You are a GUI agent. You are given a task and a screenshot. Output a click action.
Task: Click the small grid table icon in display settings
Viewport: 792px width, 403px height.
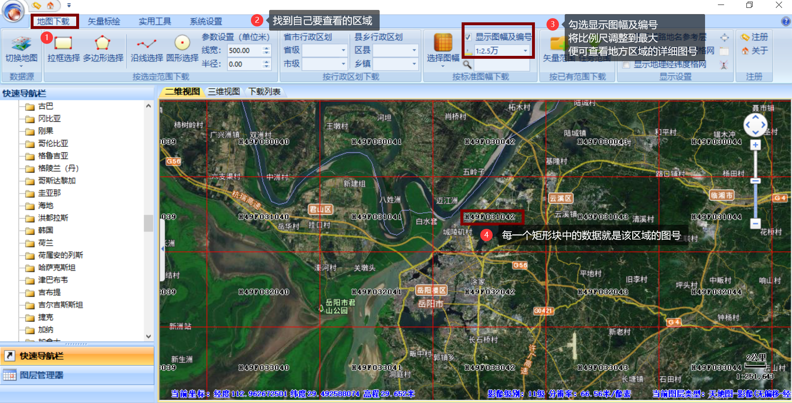click(724, 51)
